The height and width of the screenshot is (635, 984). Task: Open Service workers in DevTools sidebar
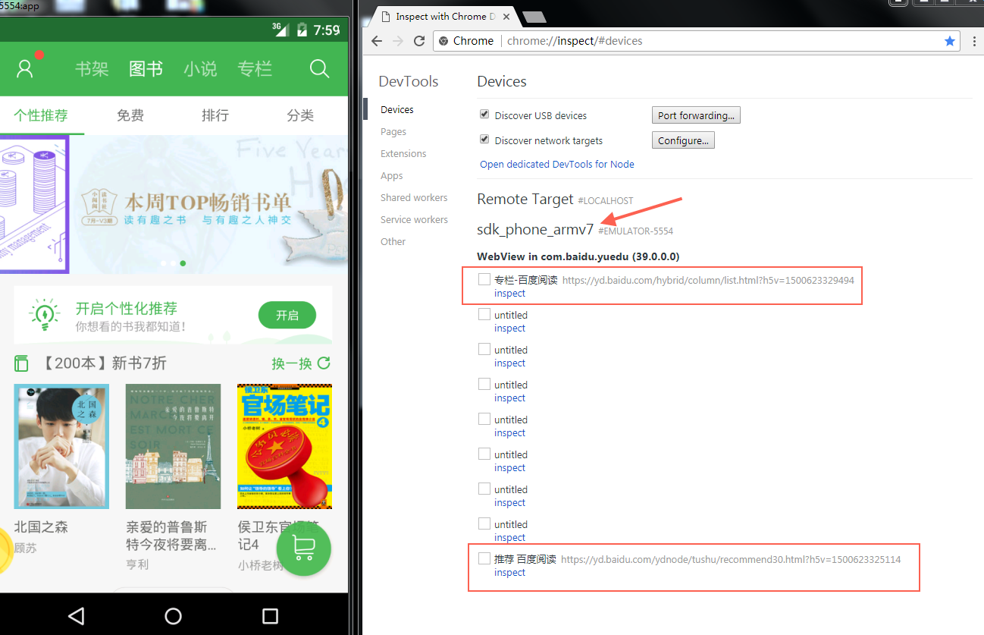tap(414, 219)
